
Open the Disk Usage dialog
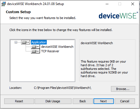(53, 101)
